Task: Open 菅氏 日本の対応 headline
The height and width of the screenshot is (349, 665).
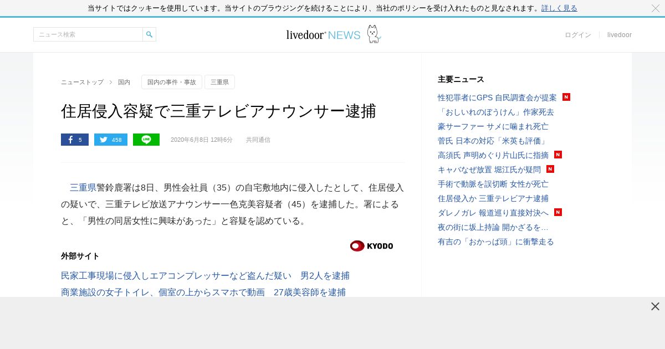Action: (x=493, y=141)
